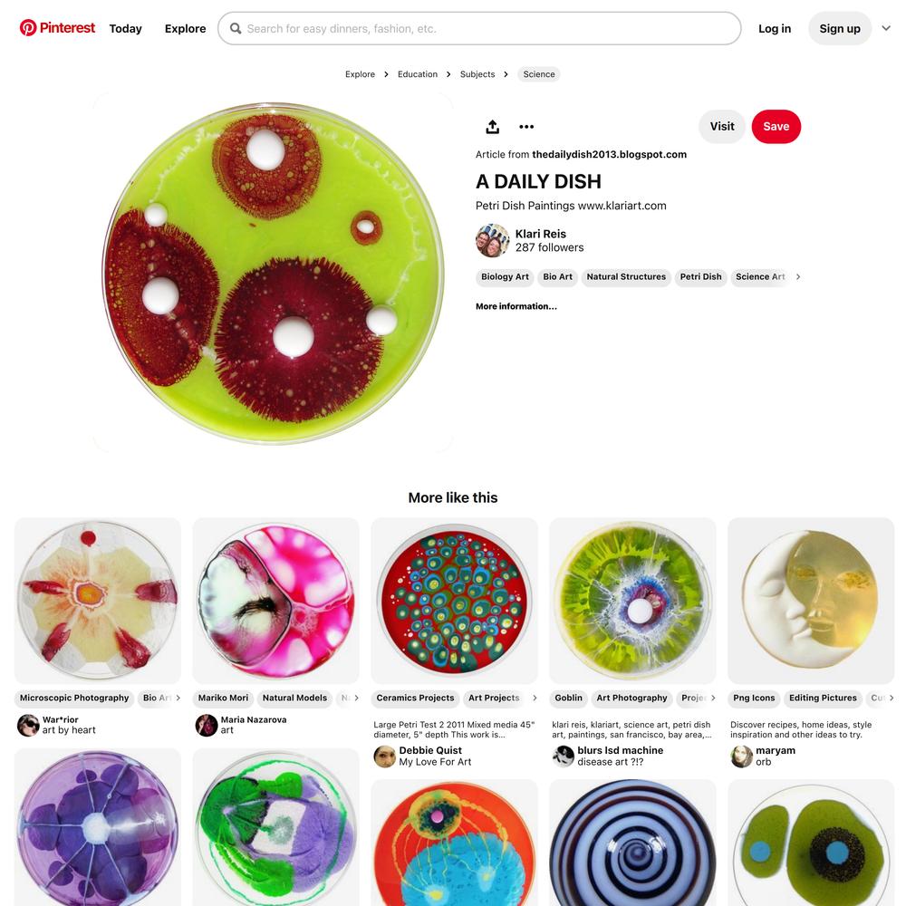
Task: Click blurs lsd machine avatar
Action: [x=563, y=756]
